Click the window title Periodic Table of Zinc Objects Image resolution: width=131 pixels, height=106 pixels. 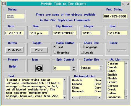(x=64, y=4)
